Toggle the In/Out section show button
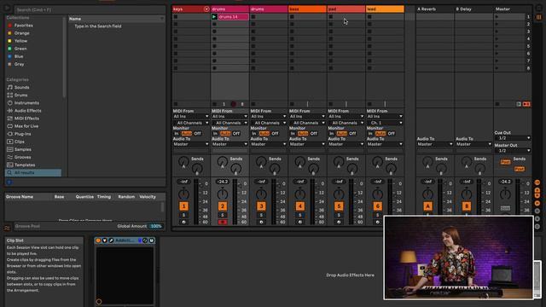The image size is (546, 307). (537, 182)
